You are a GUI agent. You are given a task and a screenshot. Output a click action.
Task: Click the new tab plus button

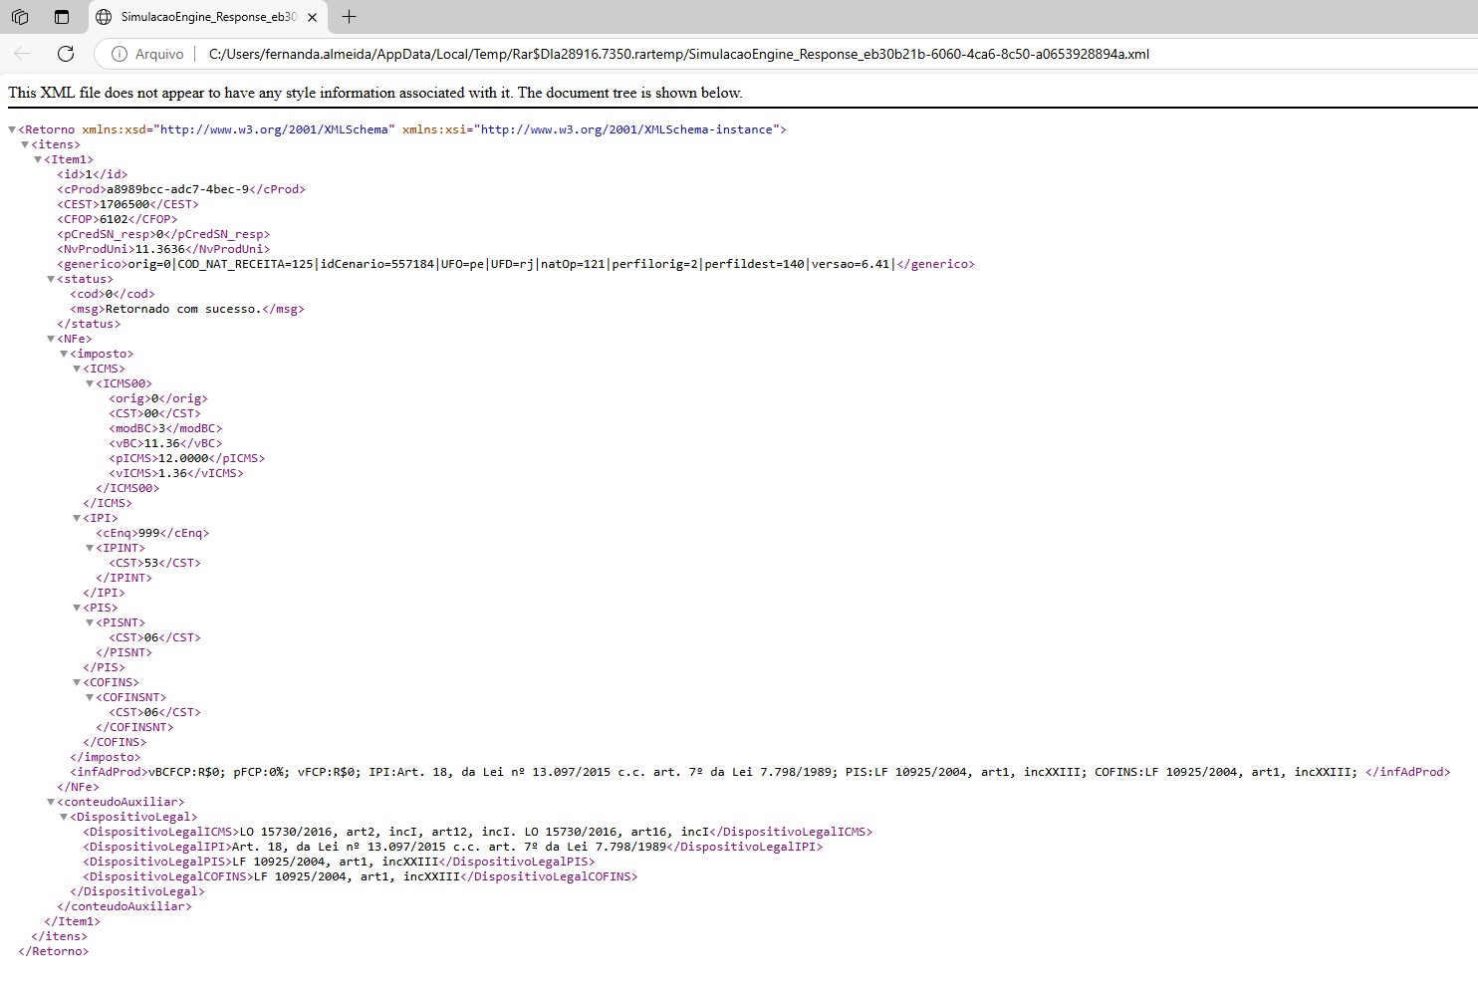click(x=349, y=17)
